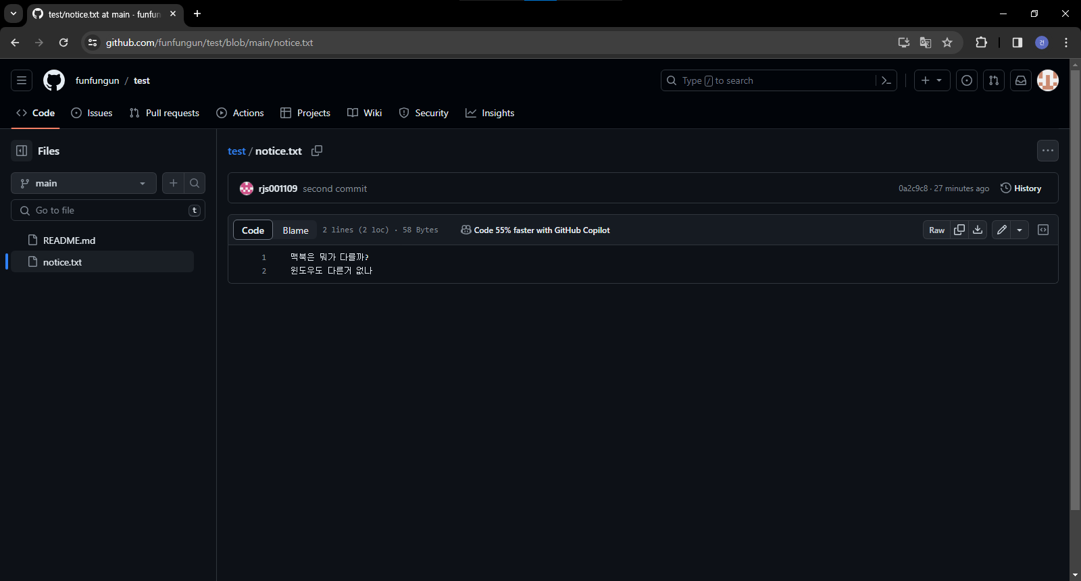Download the raw file
Viewport: 1081px width, 581px height.
[x=978, y=230]
